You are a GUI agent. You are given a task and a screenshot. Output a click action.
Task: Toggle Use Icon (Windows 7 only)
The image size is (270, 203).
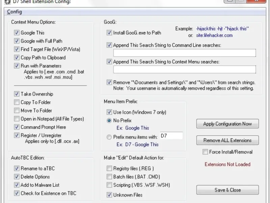(109, 112)
